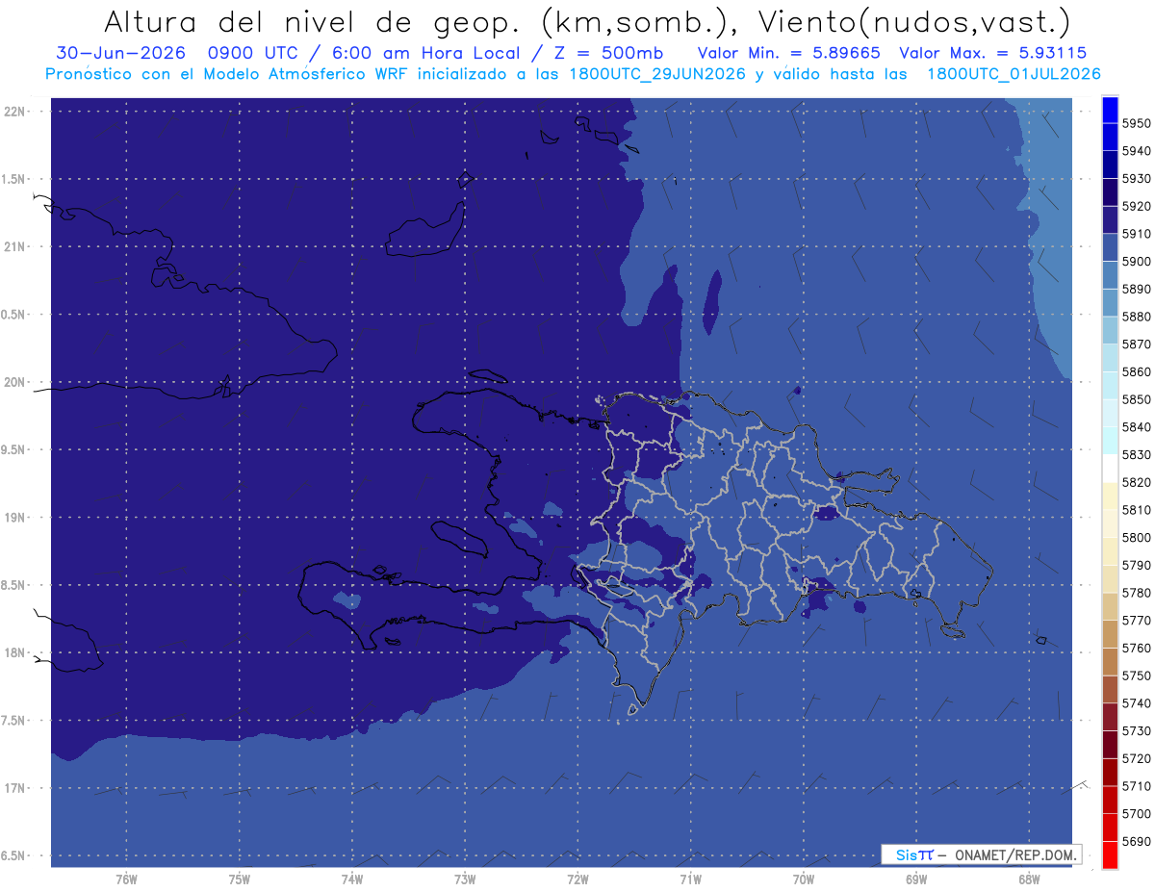This screenshot has width=1155, height=892.
Task: Click the 5950 colorbar label
Action: click(x=1137, y=123)
